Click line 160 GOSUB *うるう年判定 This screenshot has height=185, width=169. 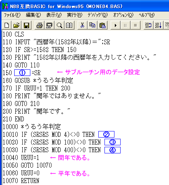click(38, 81)
